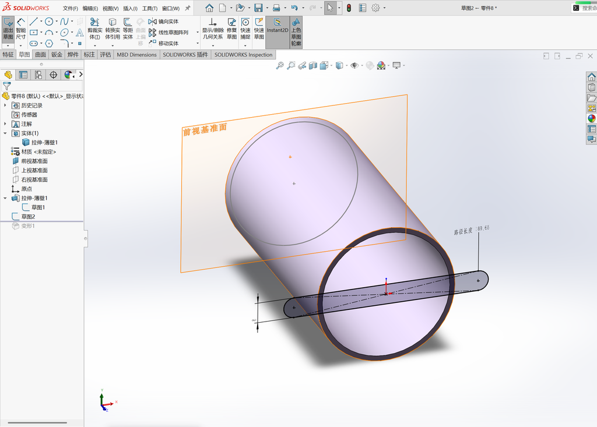Switch to the SOLIDWORKS Inspection tab

tap(243, 54)
